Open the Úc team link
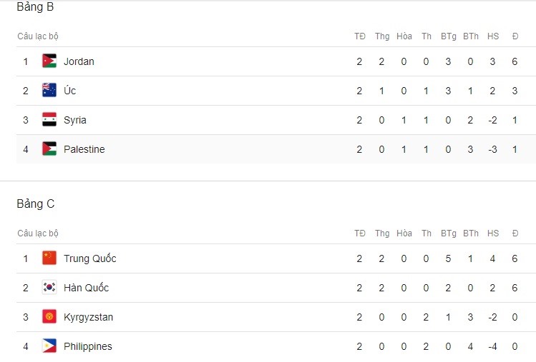 (x=69, y=91)
